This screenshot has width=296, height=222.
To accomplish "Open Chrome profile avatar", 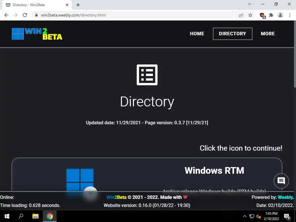I will click(280, 15).
